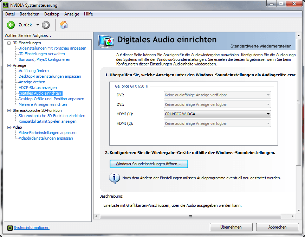Go to the Home page icon
This screenshot has width=305, height=237.
tap(63, 25)
